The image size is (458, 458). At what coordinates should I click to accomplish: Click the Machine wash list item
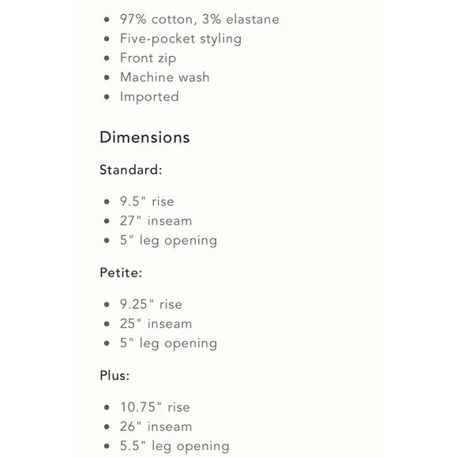pyautogui.click(x=165, y=77)
